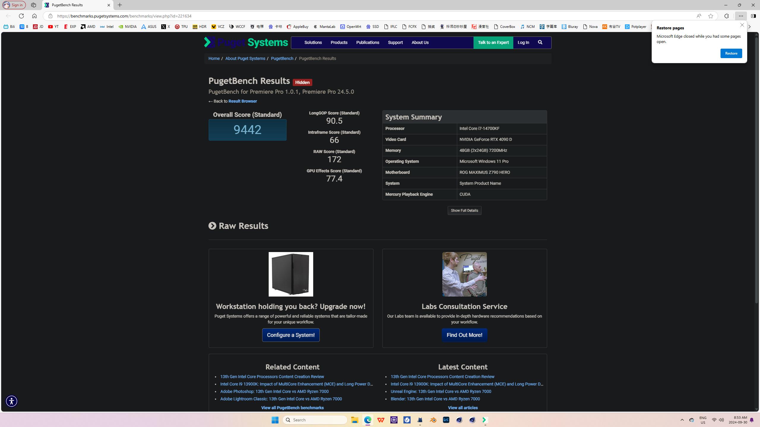Click the Result Browser link

click(x=243, y=101)
